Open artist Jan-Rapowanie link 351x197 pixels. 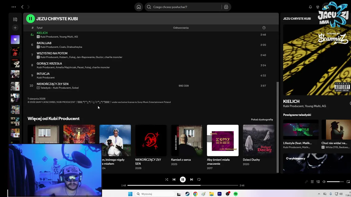(86, 57)
